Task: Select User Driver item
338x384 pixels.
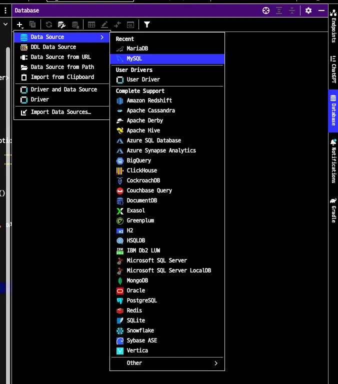Action: (x=167, y=79)
